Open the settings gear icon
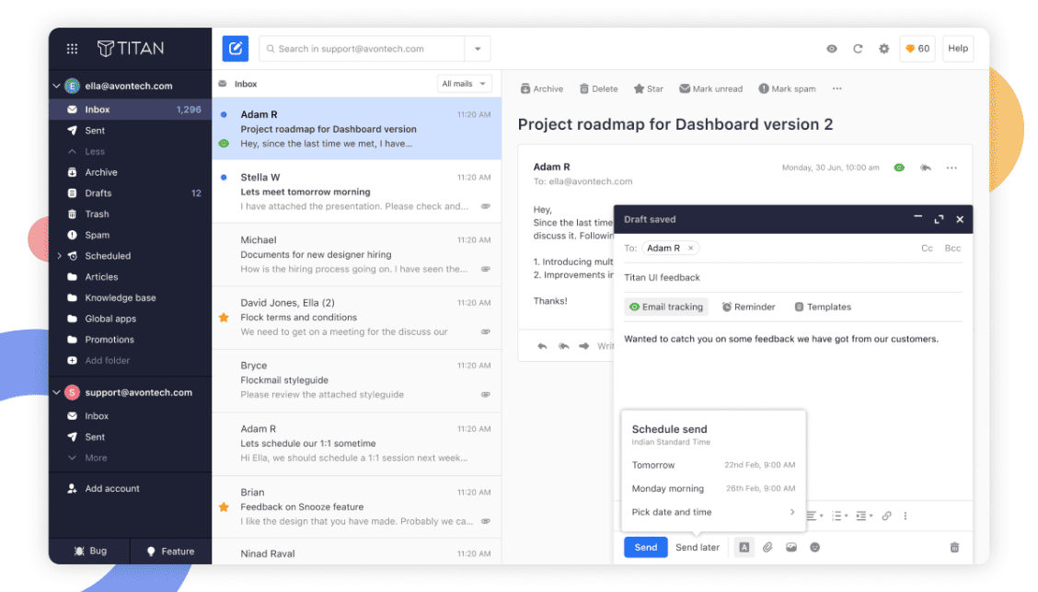This screenshot has height=592, width=1038. [x=884, y=49]
